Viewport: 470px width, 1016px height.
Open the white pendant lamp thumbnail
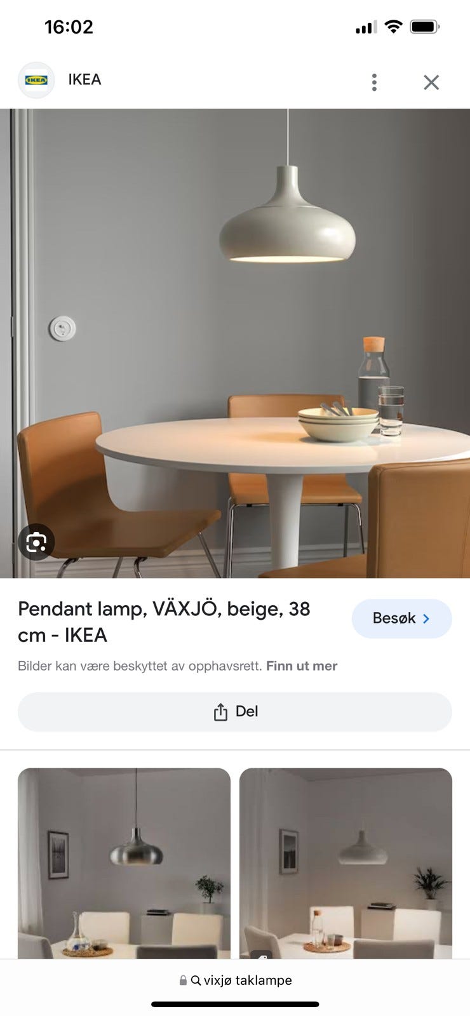(346, 864)
